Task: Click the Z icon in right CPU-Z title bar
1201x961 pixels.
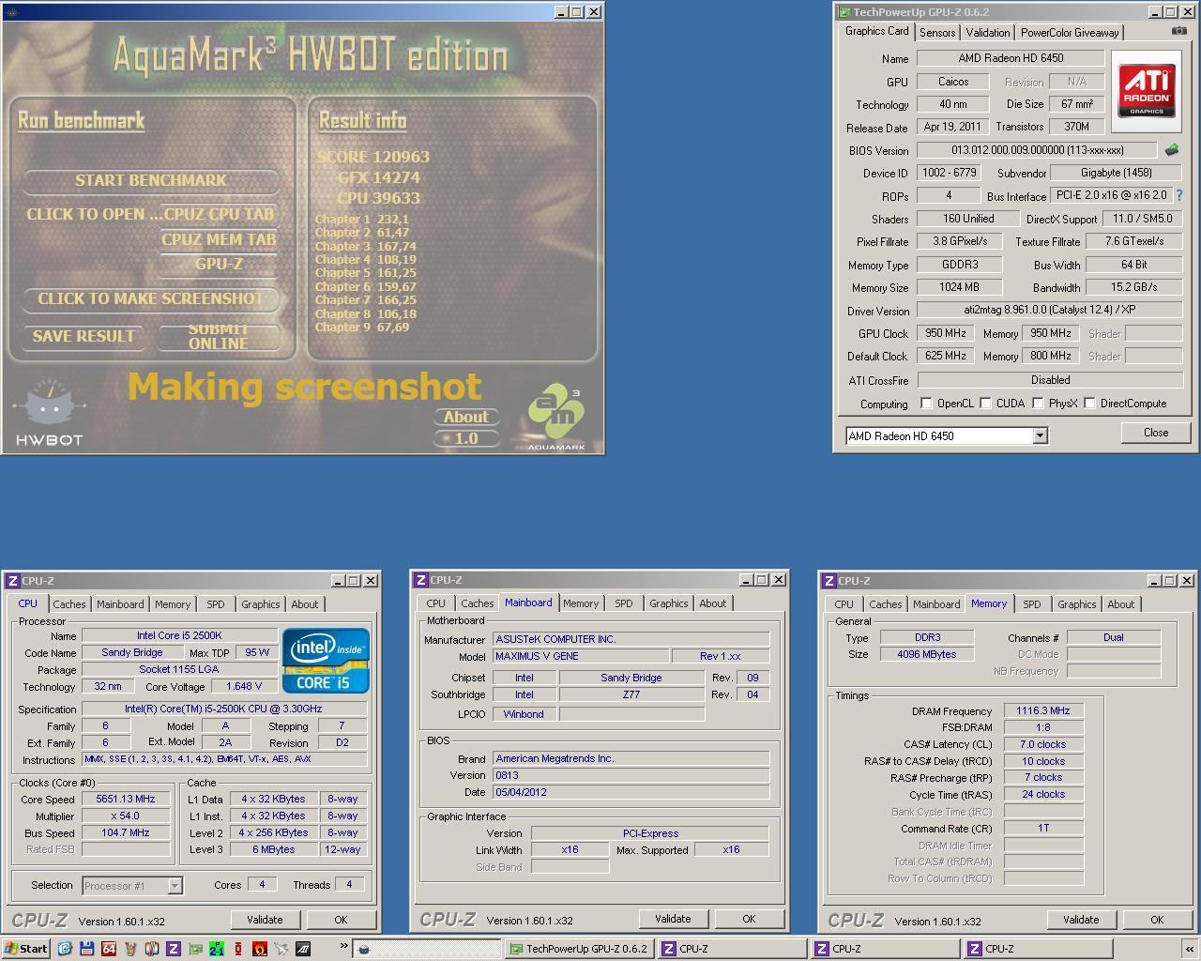Action: pyautogui.click(x=829, y=581)
